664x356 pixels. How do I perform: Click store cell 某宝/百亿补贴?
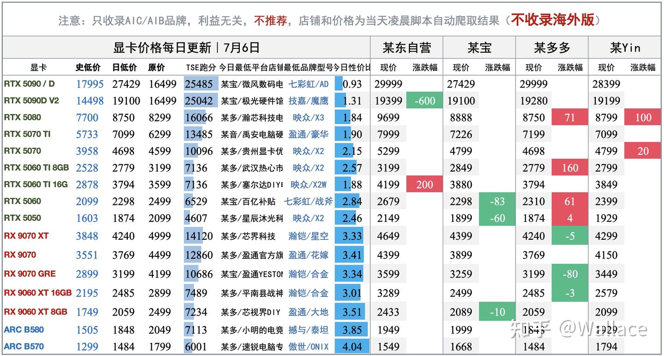[x=248, y=202]
